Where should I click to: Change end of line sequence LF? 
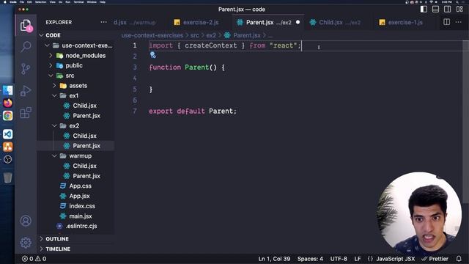(358, 259)
